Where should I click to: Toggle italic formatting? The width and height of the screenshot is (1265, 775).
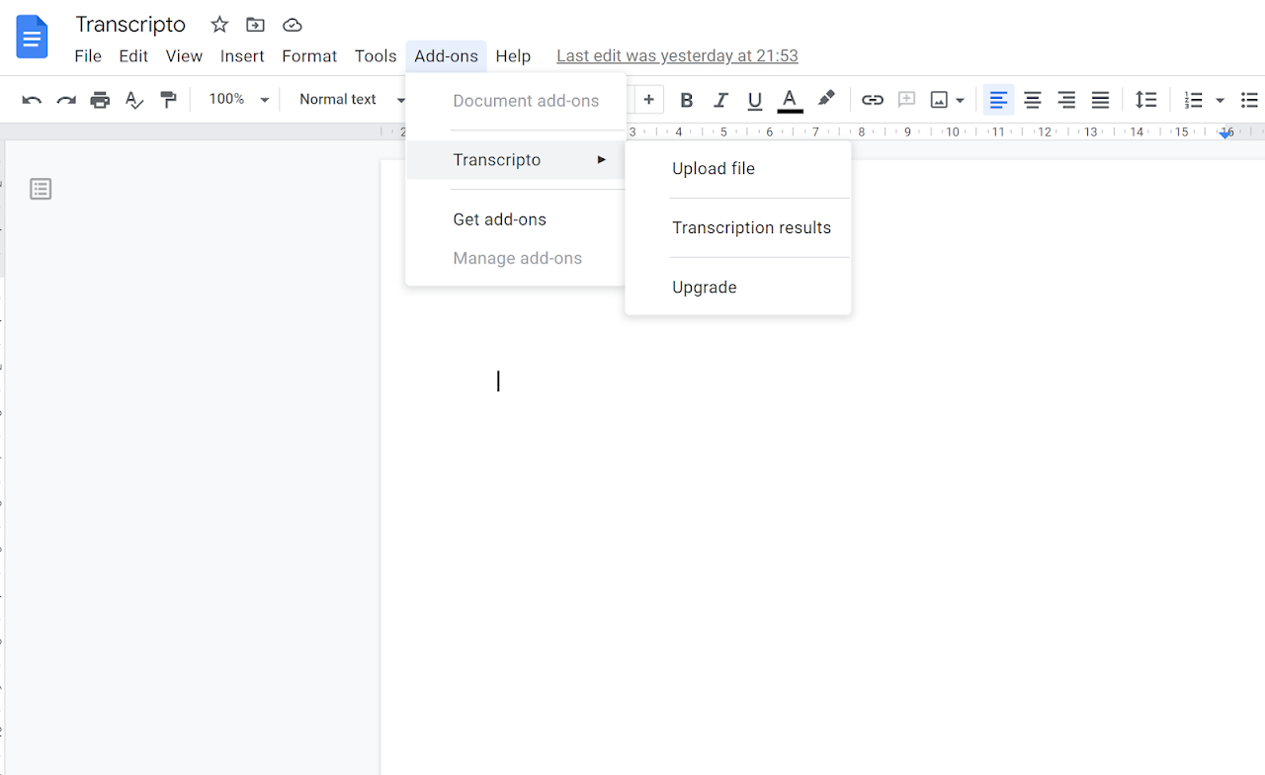pyautogui.click(x=720, y=100)
